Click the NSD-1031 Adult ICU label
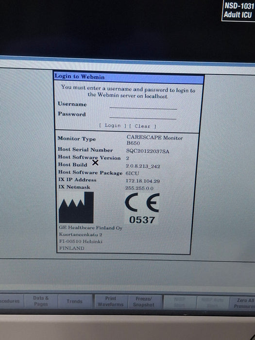Image resolution: width=255 pixels, height=340 pixels. coord(238,10)
